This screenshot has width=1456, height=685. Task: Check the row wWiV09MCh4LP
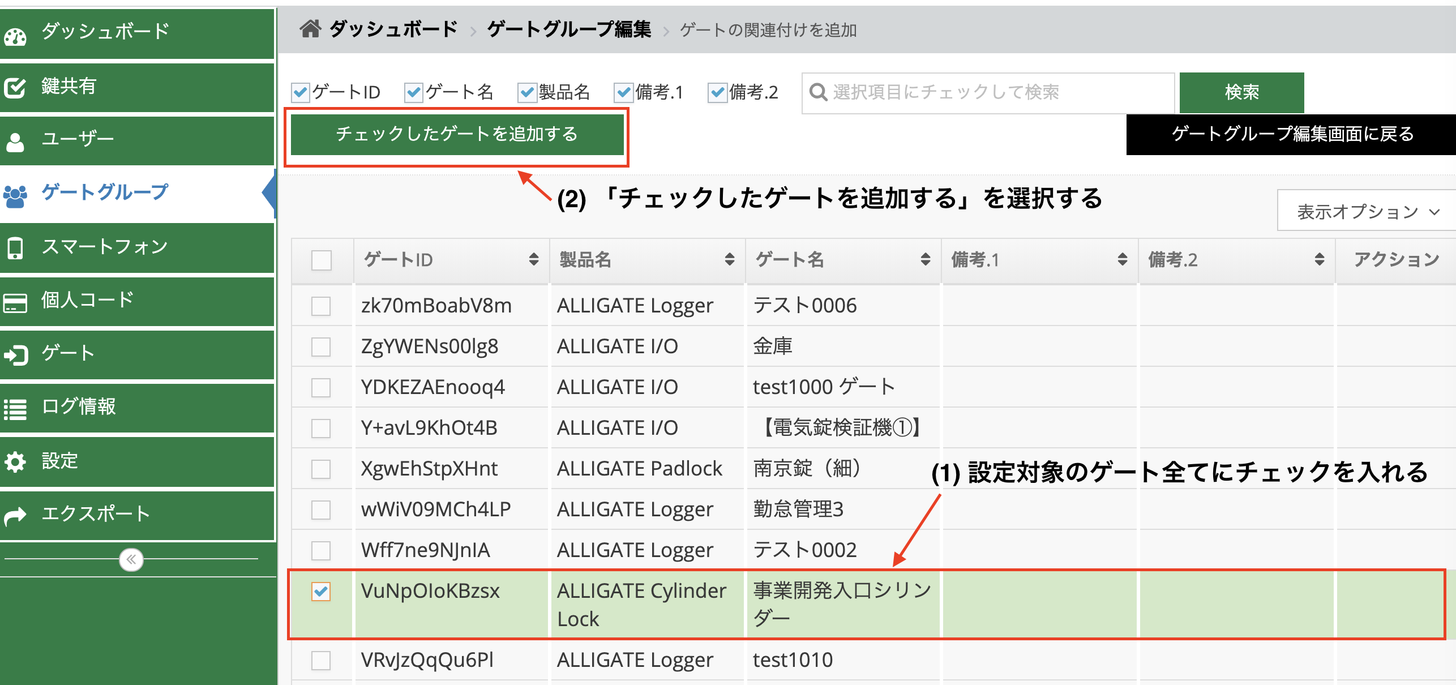tap(321, 510)
